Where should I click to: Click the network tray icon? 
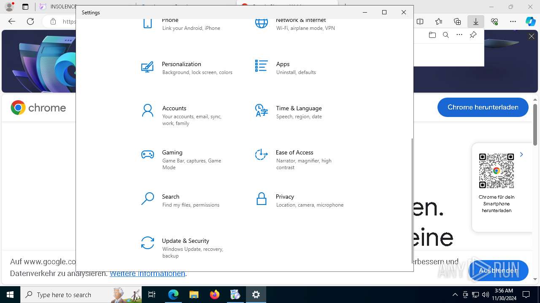tap(475, 295)
